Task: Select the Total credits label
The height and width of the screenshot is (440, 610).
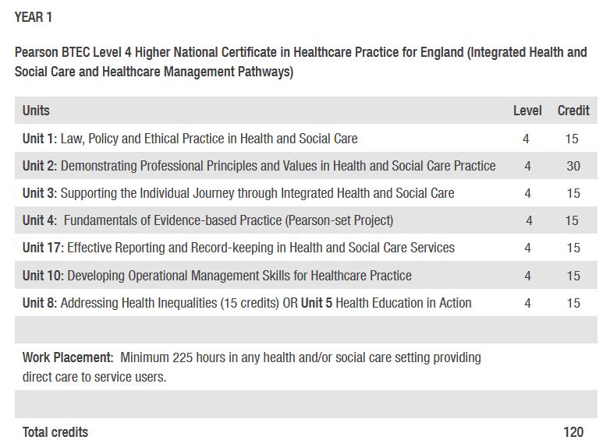Action: coord(55,432)
